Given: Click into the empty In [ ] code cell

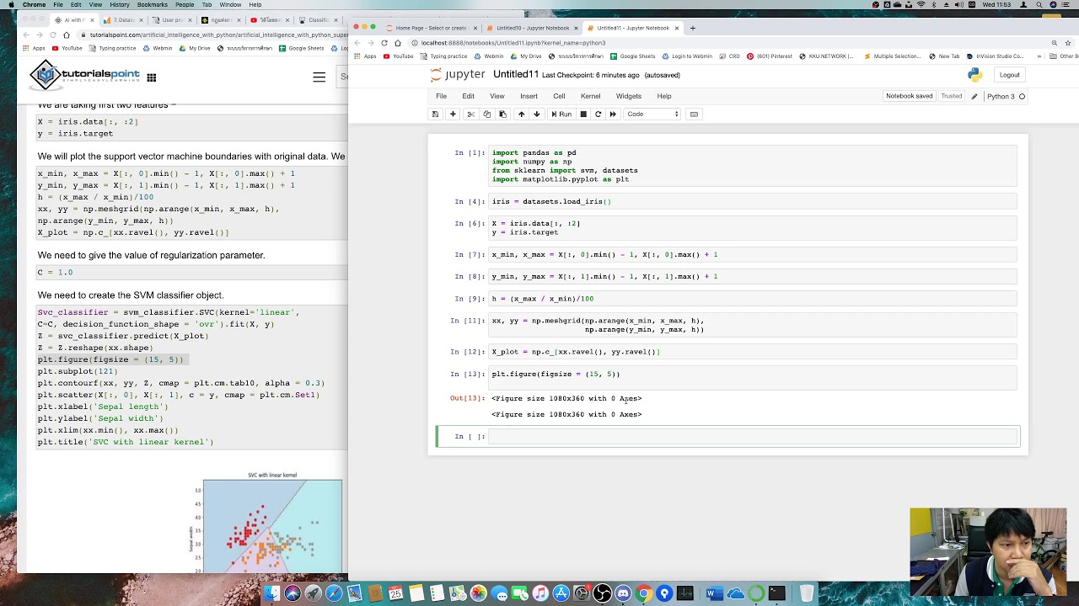Looking at the screenshot, I should pos(754,436).
